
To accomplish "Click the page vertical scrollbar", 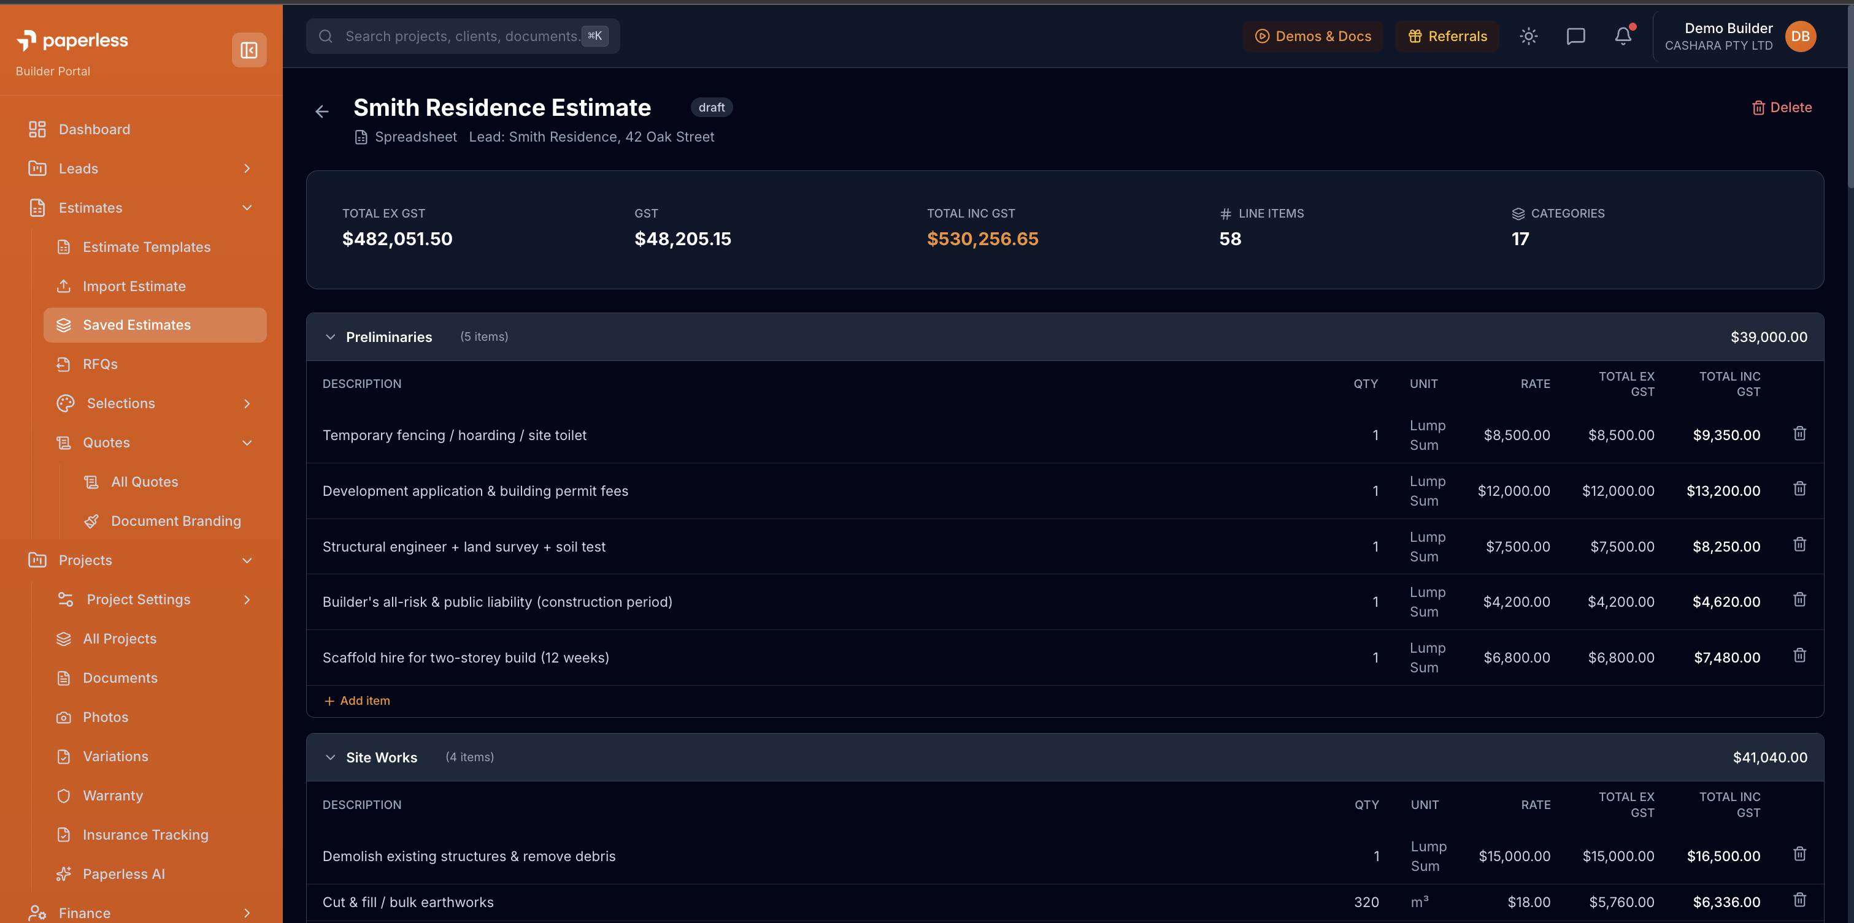I will click(1850, 97).
